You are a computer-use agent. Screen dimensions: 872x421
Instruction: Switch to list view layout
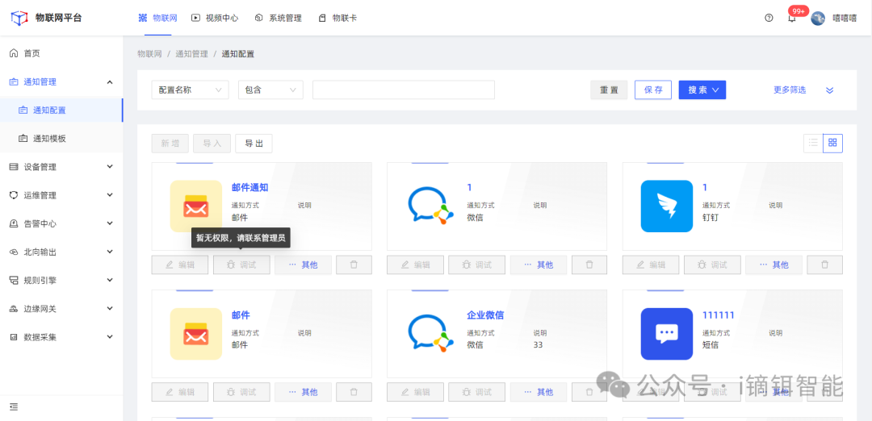[x=813, y=143]
